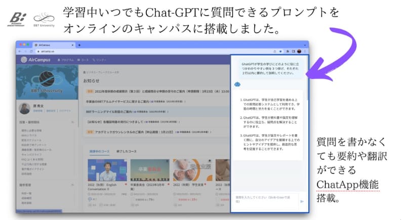Click the BBT University globe banner
The image size is (405, 220).
click(47, 82)
